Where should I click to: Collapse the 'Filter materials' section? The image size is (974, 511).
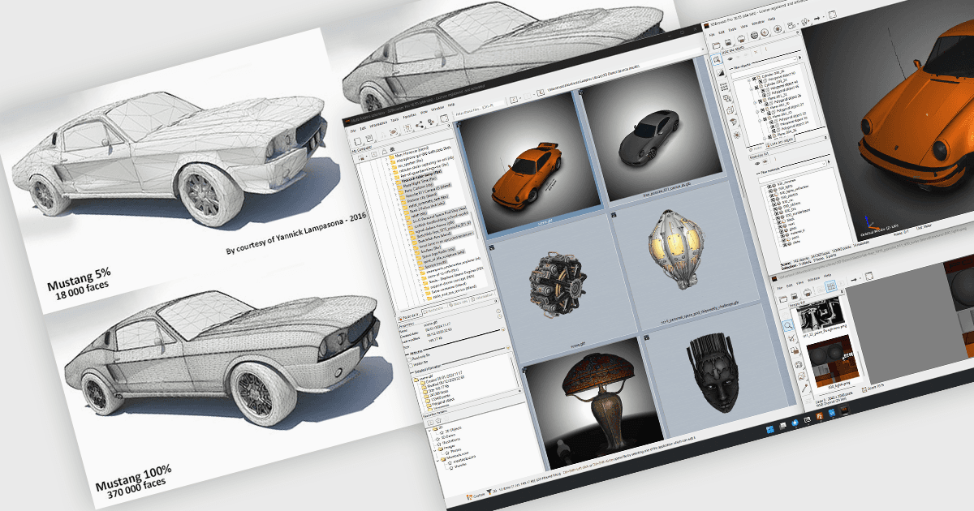(x=769, y=172)
